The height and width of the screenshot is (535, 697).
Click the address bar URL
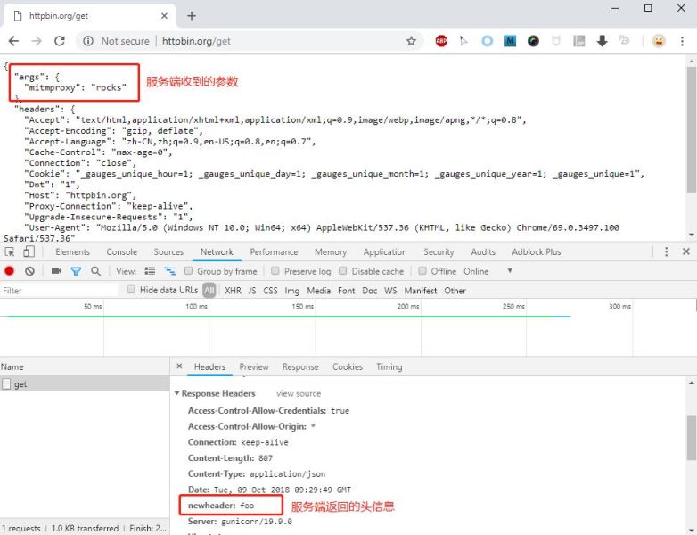tap(196, 41)
